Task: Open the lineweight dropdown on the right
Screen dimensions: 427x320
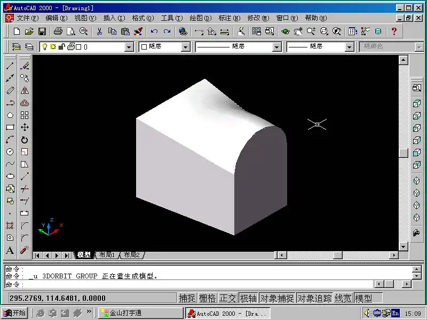Action: pyautogui.click(x=349, y=47)
